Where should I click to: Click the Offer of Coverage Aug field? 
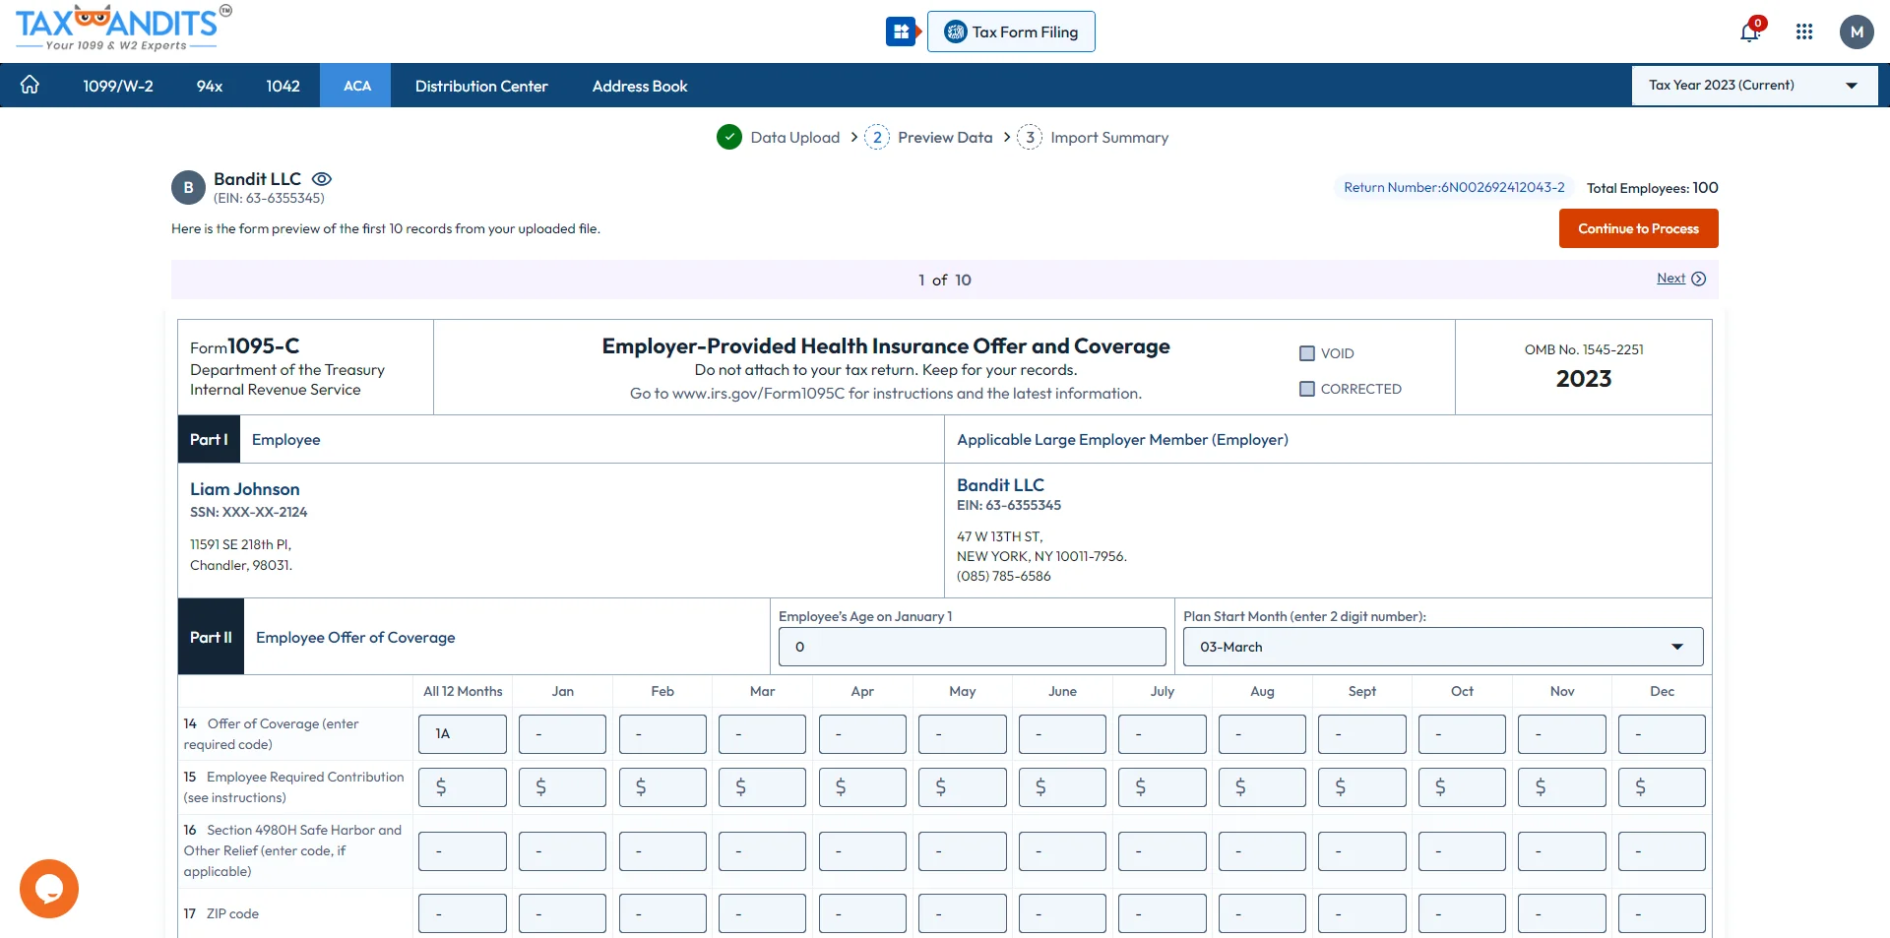click(x=1262, y=734)
